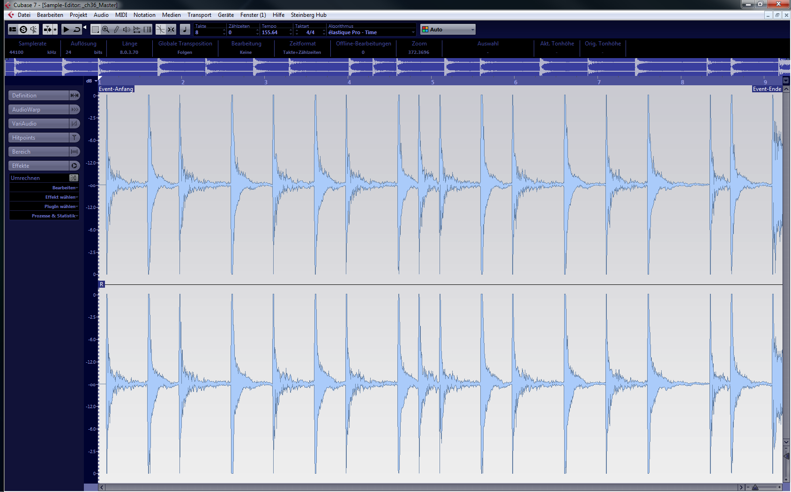Open the dB scale unit dropdown

point(91,81)
